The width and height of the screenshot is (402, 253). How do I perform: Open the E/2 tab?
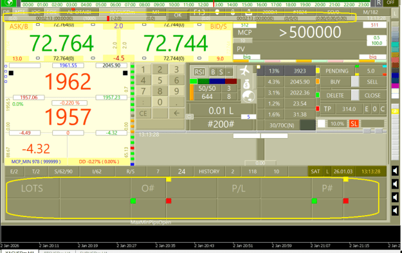pos(14,171)
